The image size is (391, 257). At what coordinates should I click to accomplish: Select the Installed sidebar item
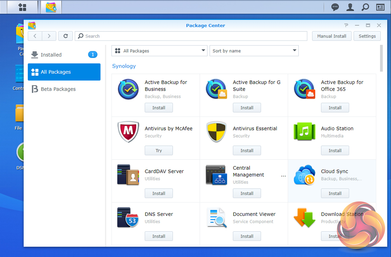(64, 55)
